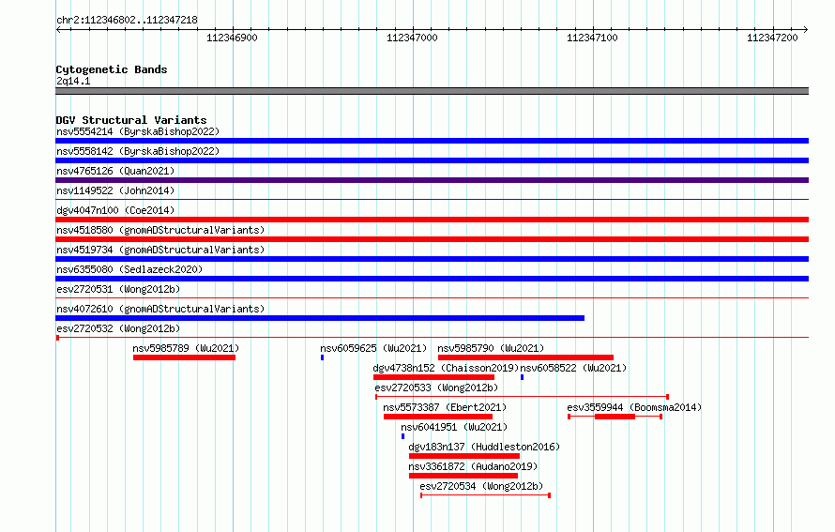Click the chr2:112346802..112347218 coordinates label
The width and height of the screenshot is (835, 532).
[127, 20]
